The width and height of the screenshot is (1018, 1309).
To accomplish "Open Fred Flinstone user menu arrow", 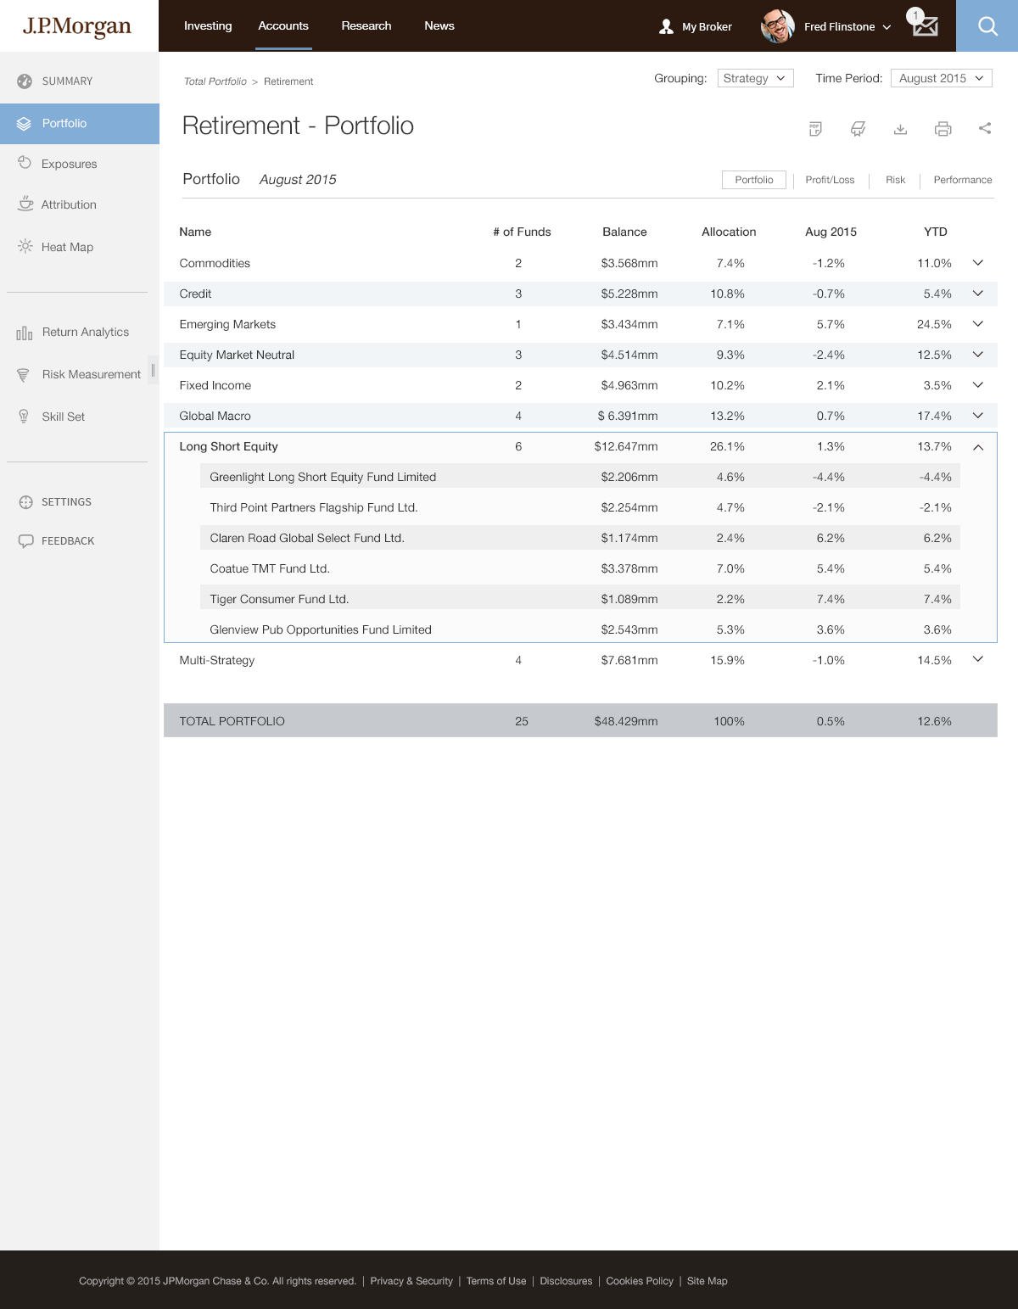I will point(887,27).
